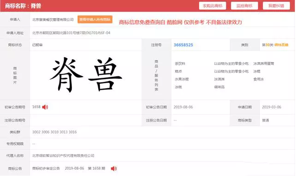Screen dimensions: 296x178
Task: Click the speaker icon in 商标公告 row
Action: [x=113, y=169]
